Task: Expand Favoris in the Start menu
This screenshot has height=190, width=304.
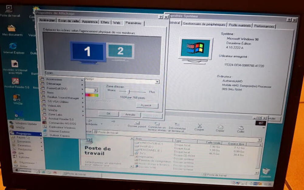Action: click(26, 137)
